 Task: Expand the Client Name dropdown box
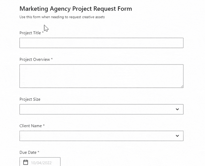(101, 136)
